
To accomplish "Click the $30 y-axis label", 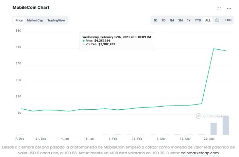I will tap(18, 63).
